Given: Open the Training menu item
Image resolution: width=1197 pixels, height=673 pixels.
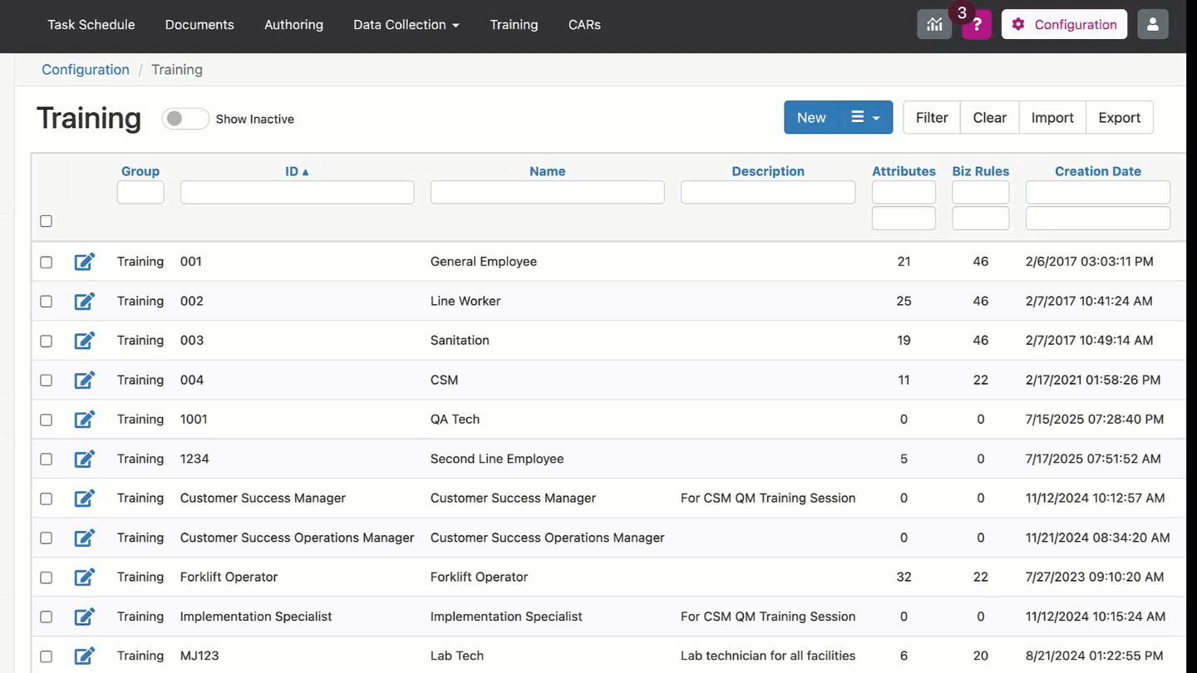Looking at the screenshot, I should pos(514,25).
